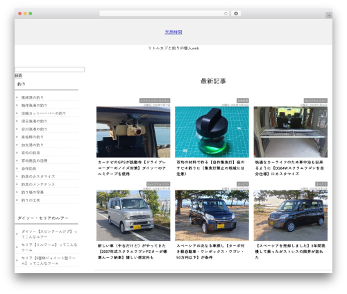Viewport: 347px width, 294px height.
Task: Open the 泉佐野の釣り category link
Action: pos(33,137)
